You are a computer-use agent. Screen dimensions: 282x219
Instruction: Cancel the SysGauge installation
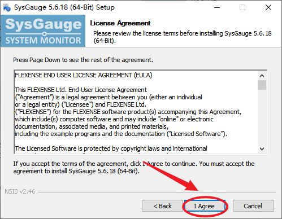click(253, 206)
